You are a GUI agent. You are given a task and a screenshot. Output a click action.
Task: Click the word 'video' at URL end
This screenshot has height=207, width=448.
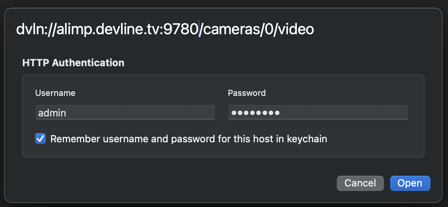click(x=296, y=29)
